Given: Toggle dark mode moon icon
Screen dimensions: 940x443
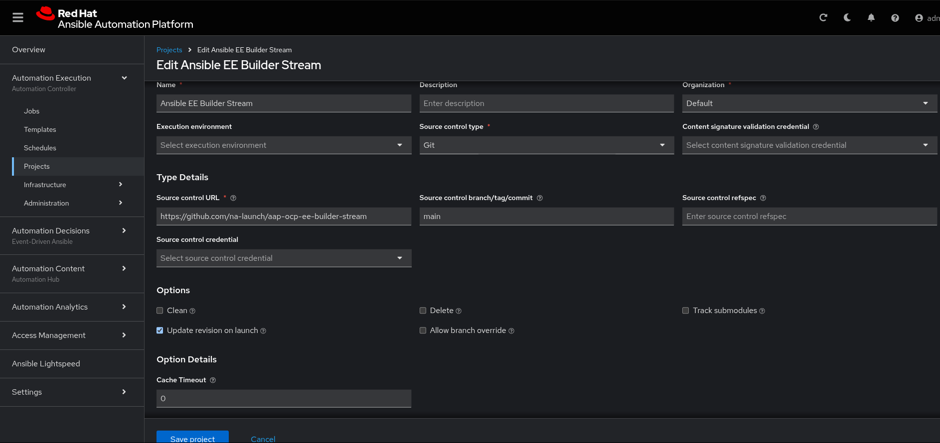Looking at the screenshot, I should coord(847,18).
